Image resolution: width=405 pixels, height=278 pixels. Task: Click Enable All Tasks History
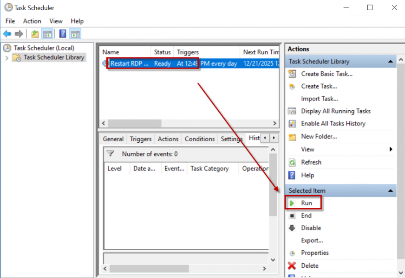pos(333,123)
